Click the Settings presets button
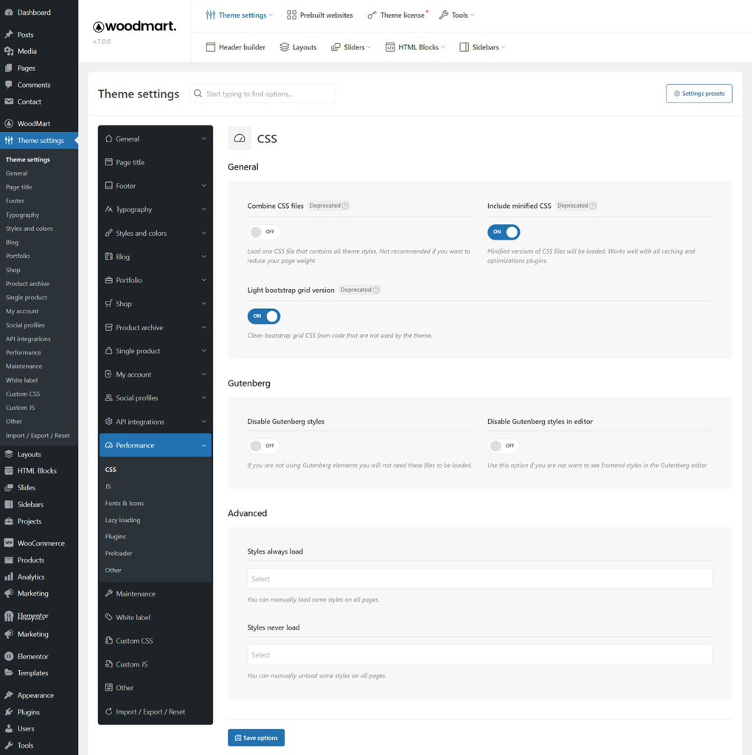This screenshot has height=755, width=752. coord(699,94)
